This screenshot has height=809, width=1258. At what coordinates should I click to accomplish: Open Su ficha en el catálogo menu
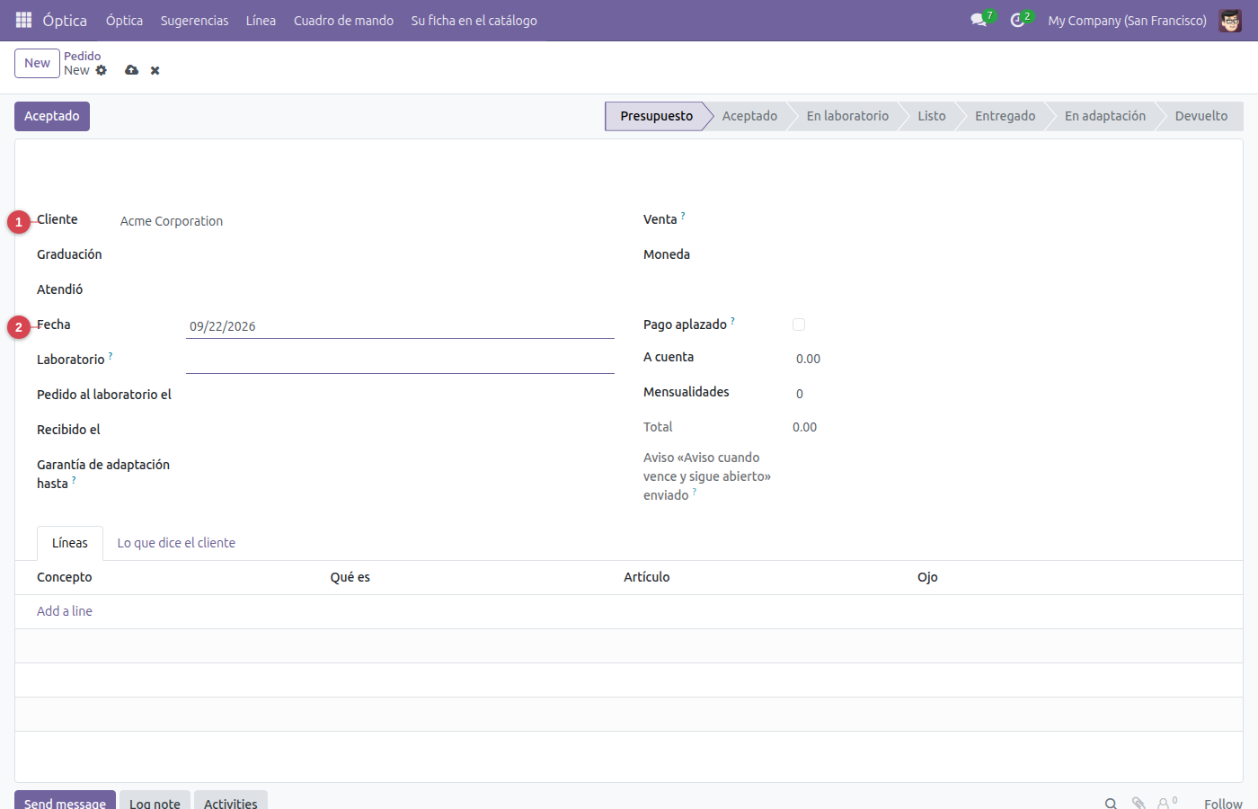(474, 20)
